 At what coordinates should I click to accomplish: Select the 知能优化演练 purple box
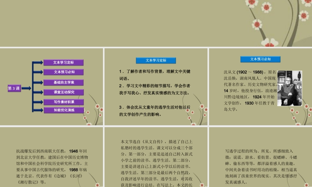pyautogui.click(x=64, y=110)
